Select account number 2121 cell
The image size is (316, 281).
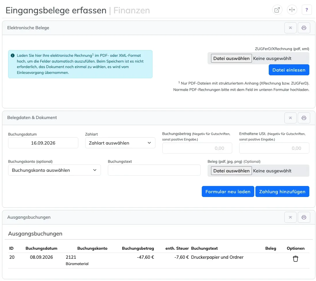point(71,257)
